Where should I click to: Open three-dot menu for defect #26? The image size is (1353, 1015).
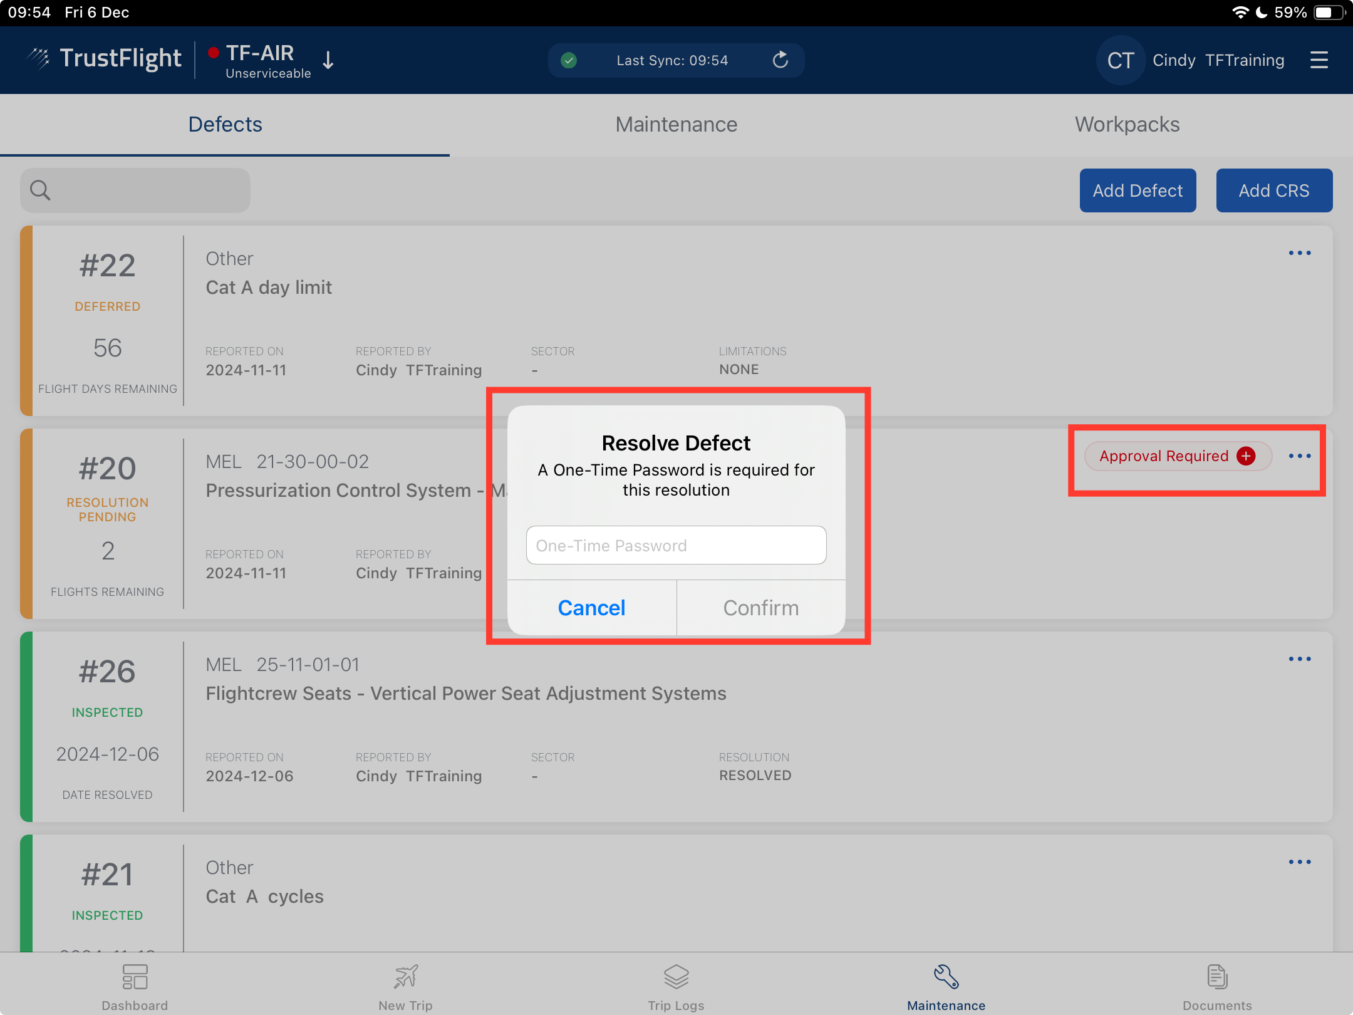coord(1299,659)
